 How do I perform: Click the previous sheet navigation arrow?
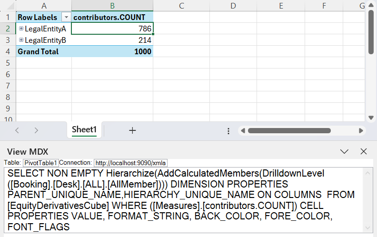pos(17,130)
